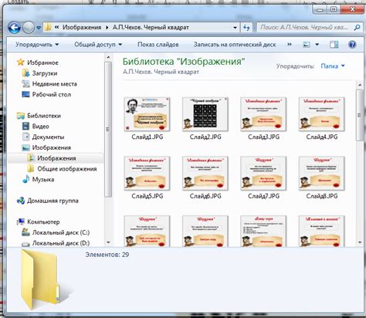
Task: Click the refresh icon beside address bar
Action: [246, 28]
